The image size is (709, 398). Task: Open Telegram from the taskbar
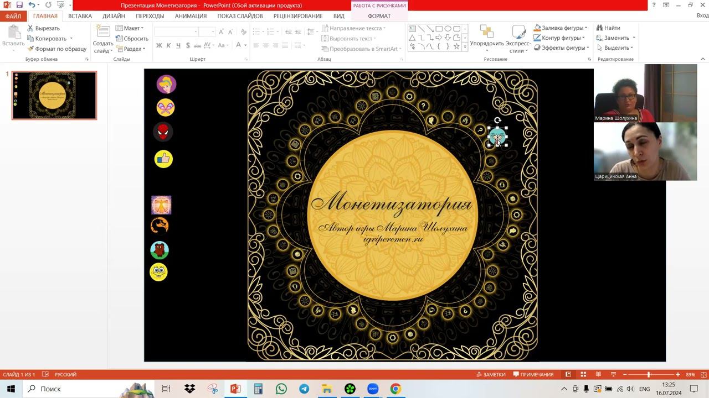(x=304, y=389)
